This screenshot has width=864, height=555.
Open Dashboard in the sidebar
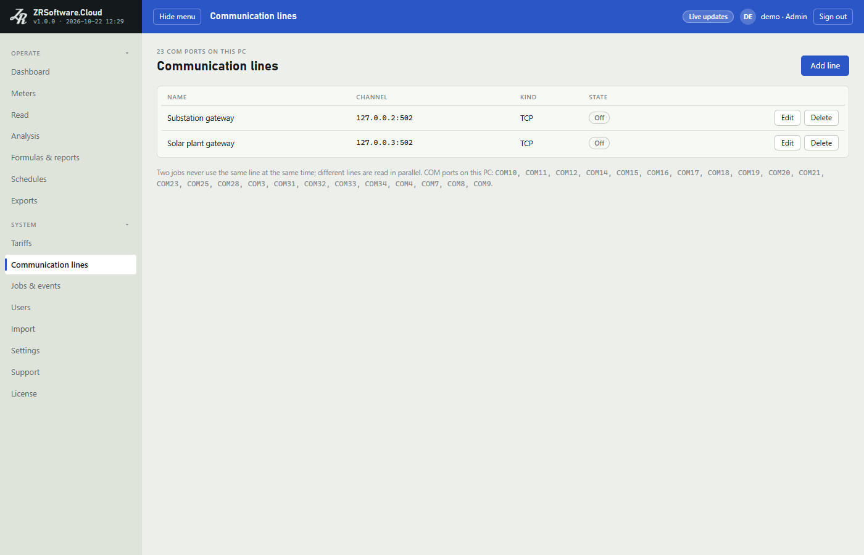pos(71,72)
